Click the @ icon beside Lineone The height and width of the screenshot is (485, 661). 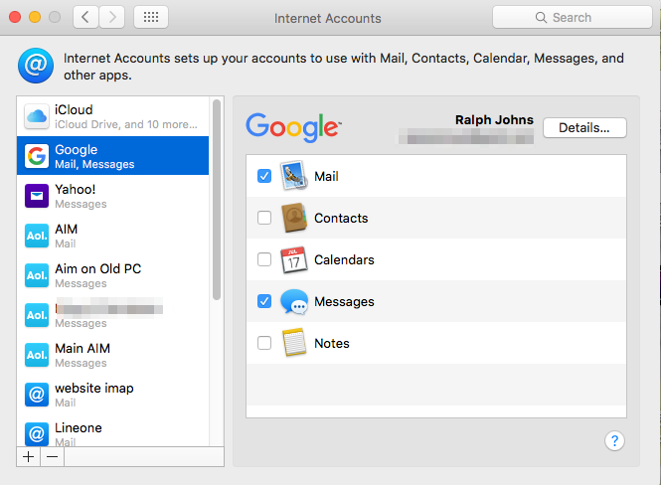click(x=36, y=434)
